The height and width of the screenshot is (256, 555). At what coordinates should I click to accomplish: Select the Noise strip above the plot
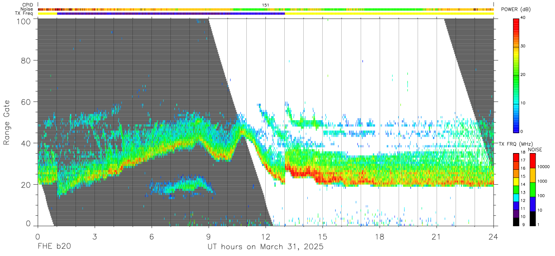point(266,9)
